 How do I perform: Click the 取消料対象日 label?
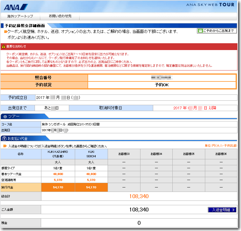[111, 108]
